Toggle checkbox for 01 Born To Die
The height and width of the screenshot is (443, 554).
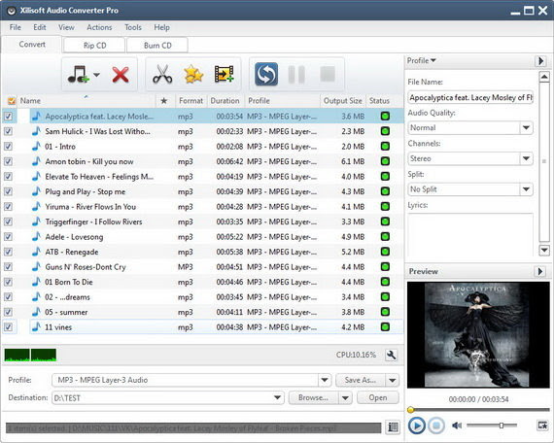click(x=8, y=282)
